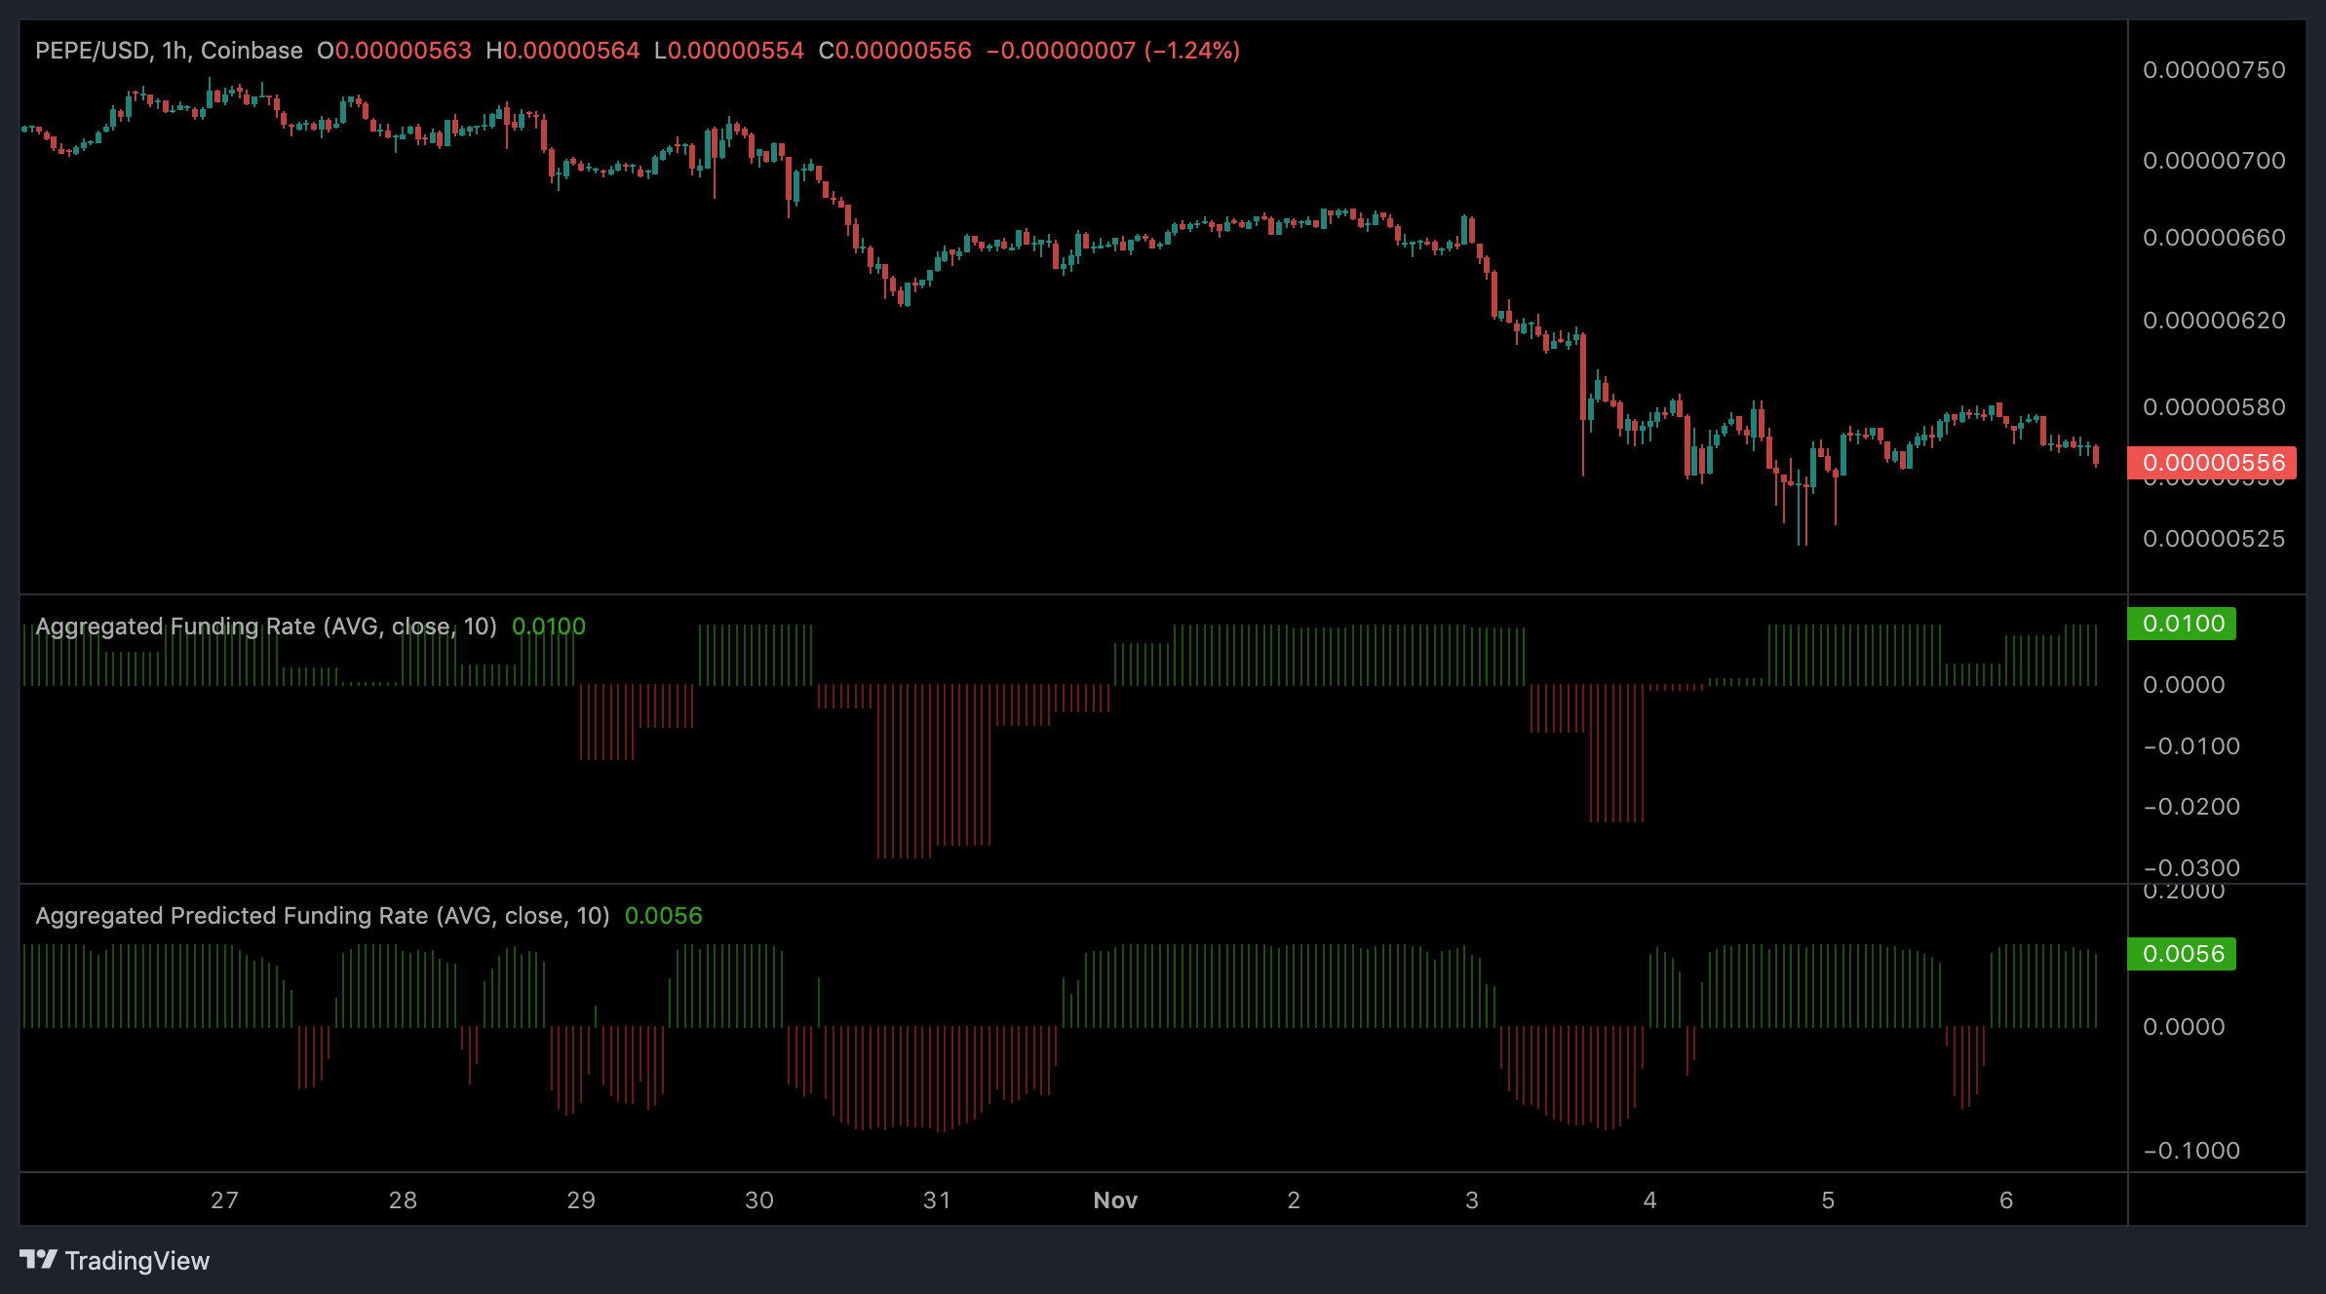Click the Aggregated Funding Rate legend title

pos(266,626)
